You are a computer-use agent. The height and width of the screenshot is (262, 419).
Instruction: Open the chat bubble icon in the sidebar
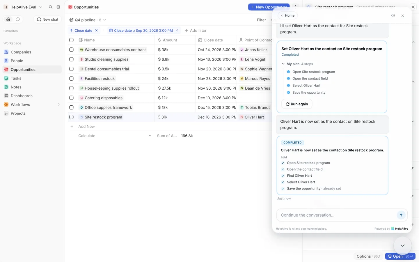pos(18,19)
